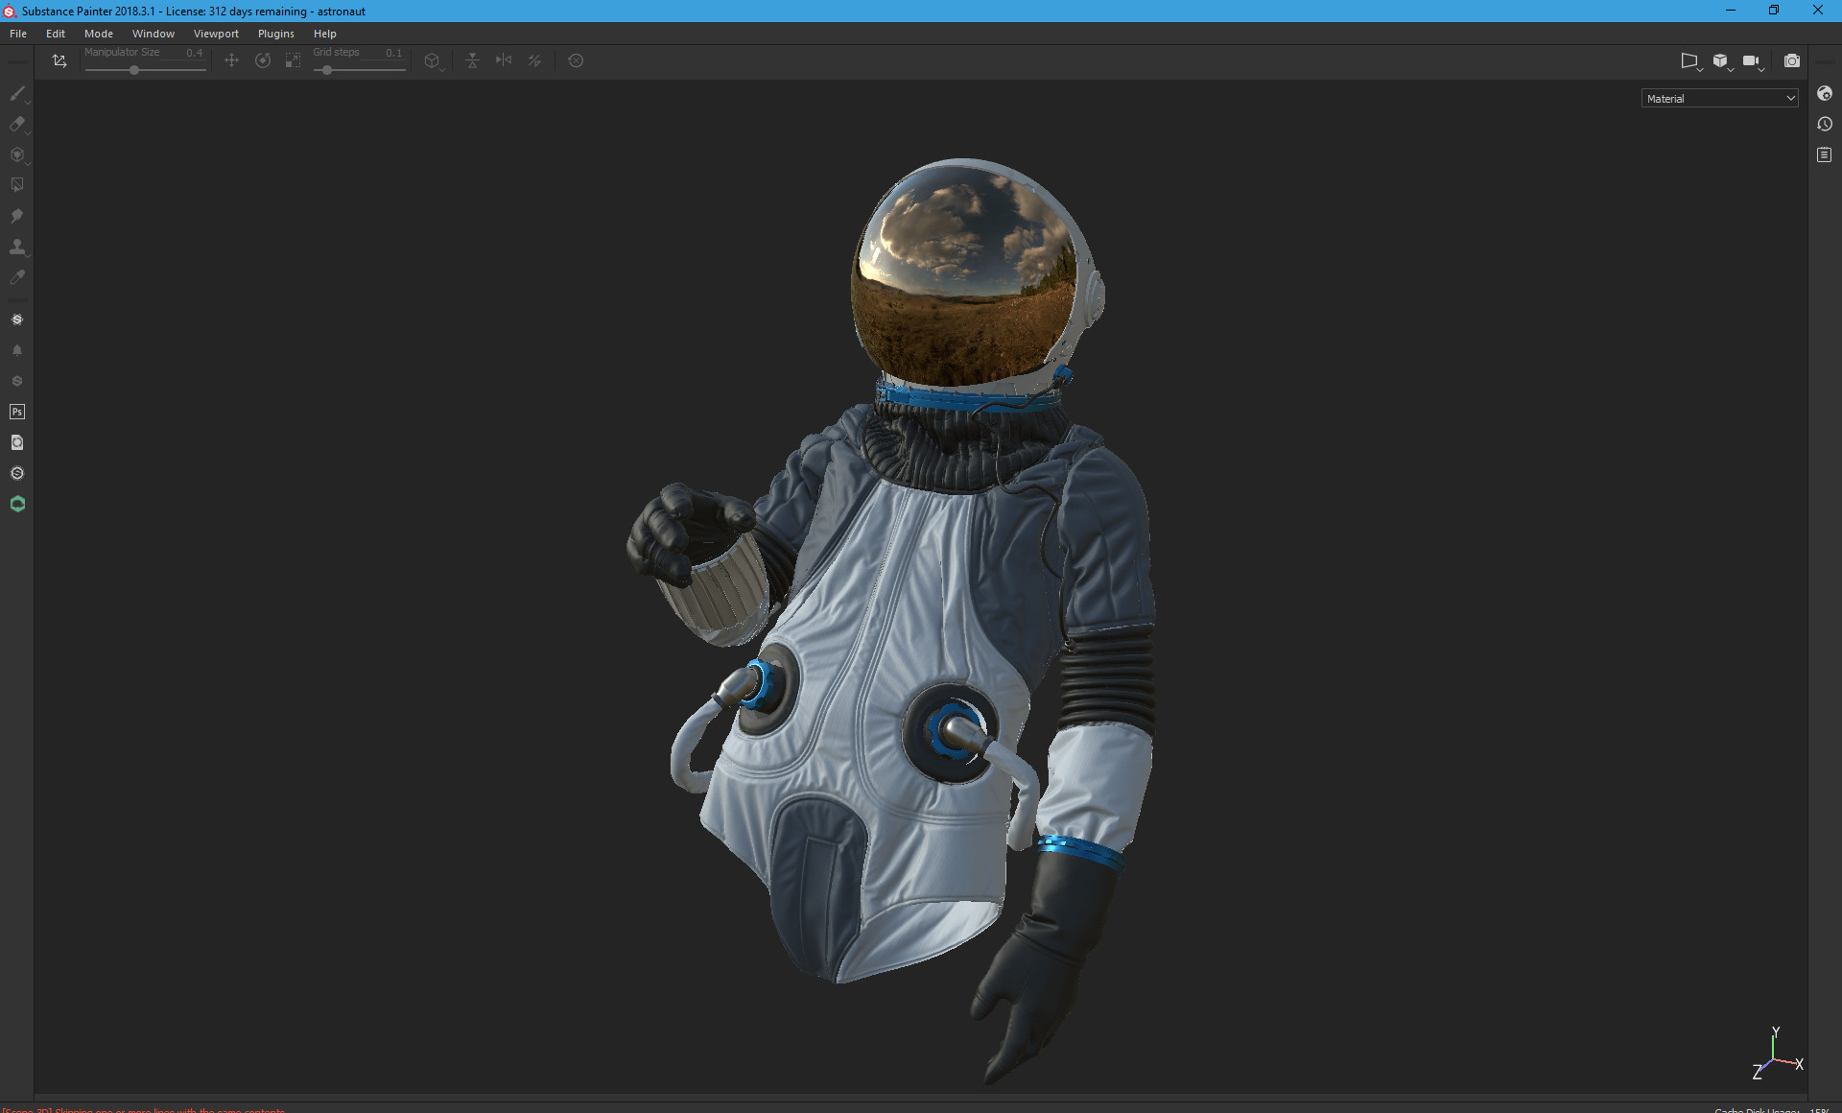Select the Projection tool

tap(17, 154)
